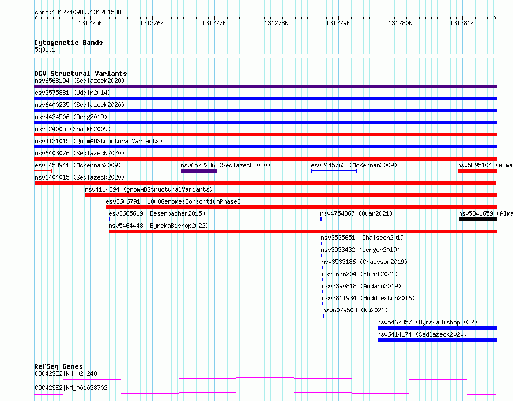The height and width of the screenshot is (401, 513).
Task: Click the 131278k ruler tick label
Action: pos(276,23)
